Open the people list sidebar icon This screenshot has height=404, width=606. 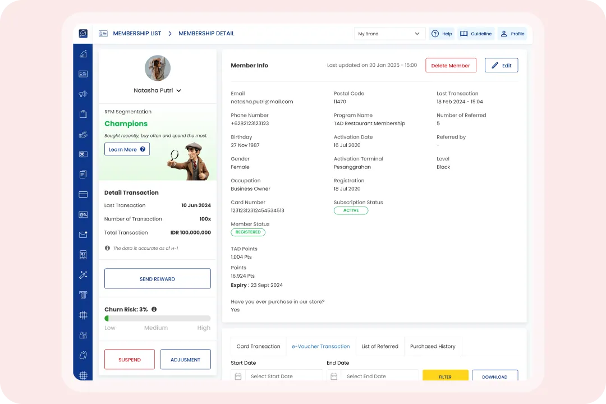click(83, 335)
